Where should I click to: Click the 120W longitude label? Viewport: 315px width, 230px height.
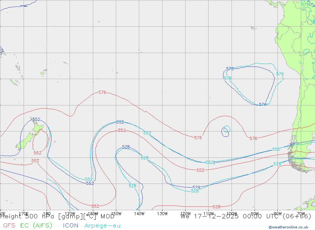coord(186,214)
